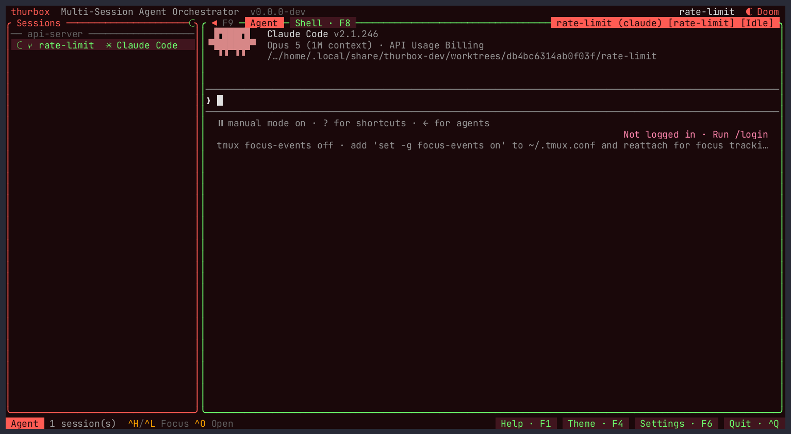Click the 'manual mode on' text
791x434 pixels.
[267, 123]
